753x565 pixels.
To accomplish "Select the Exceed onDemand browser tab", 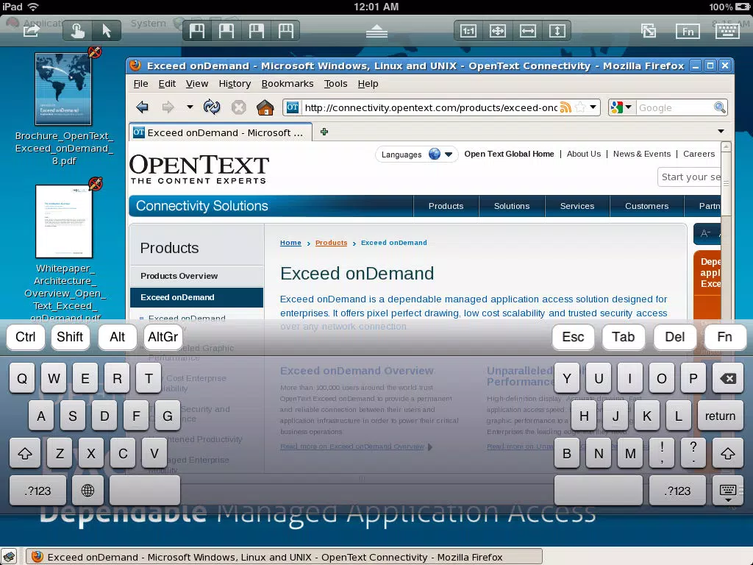I will (x=221, y=132).
